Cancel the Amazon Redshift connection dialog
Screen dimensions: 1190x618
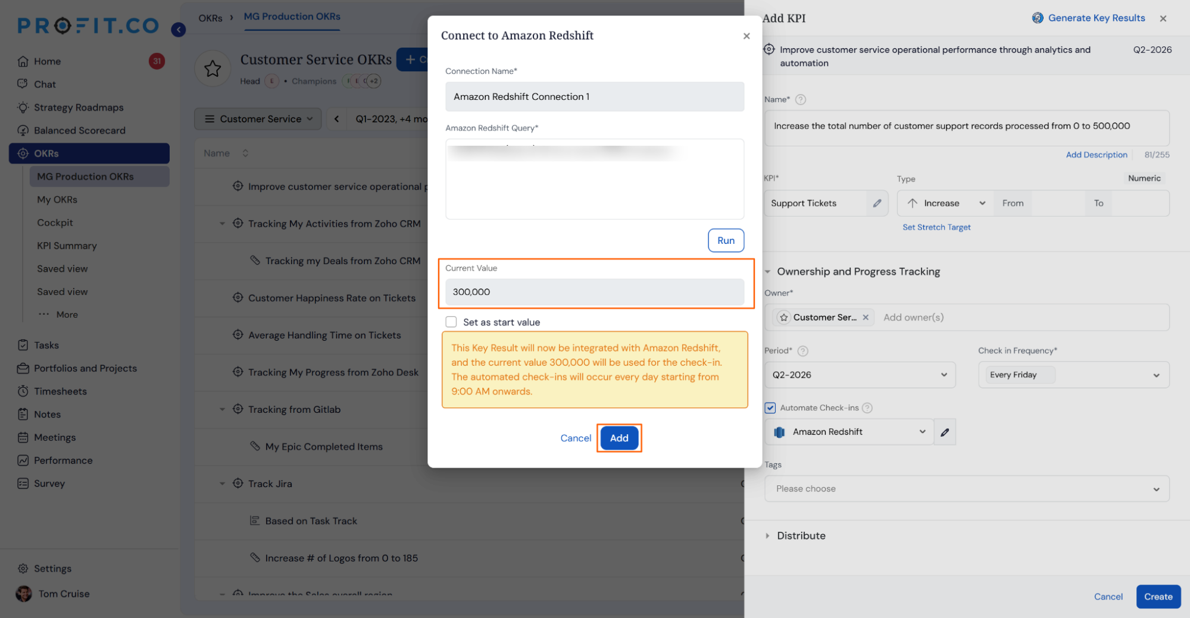pos(576,438)
